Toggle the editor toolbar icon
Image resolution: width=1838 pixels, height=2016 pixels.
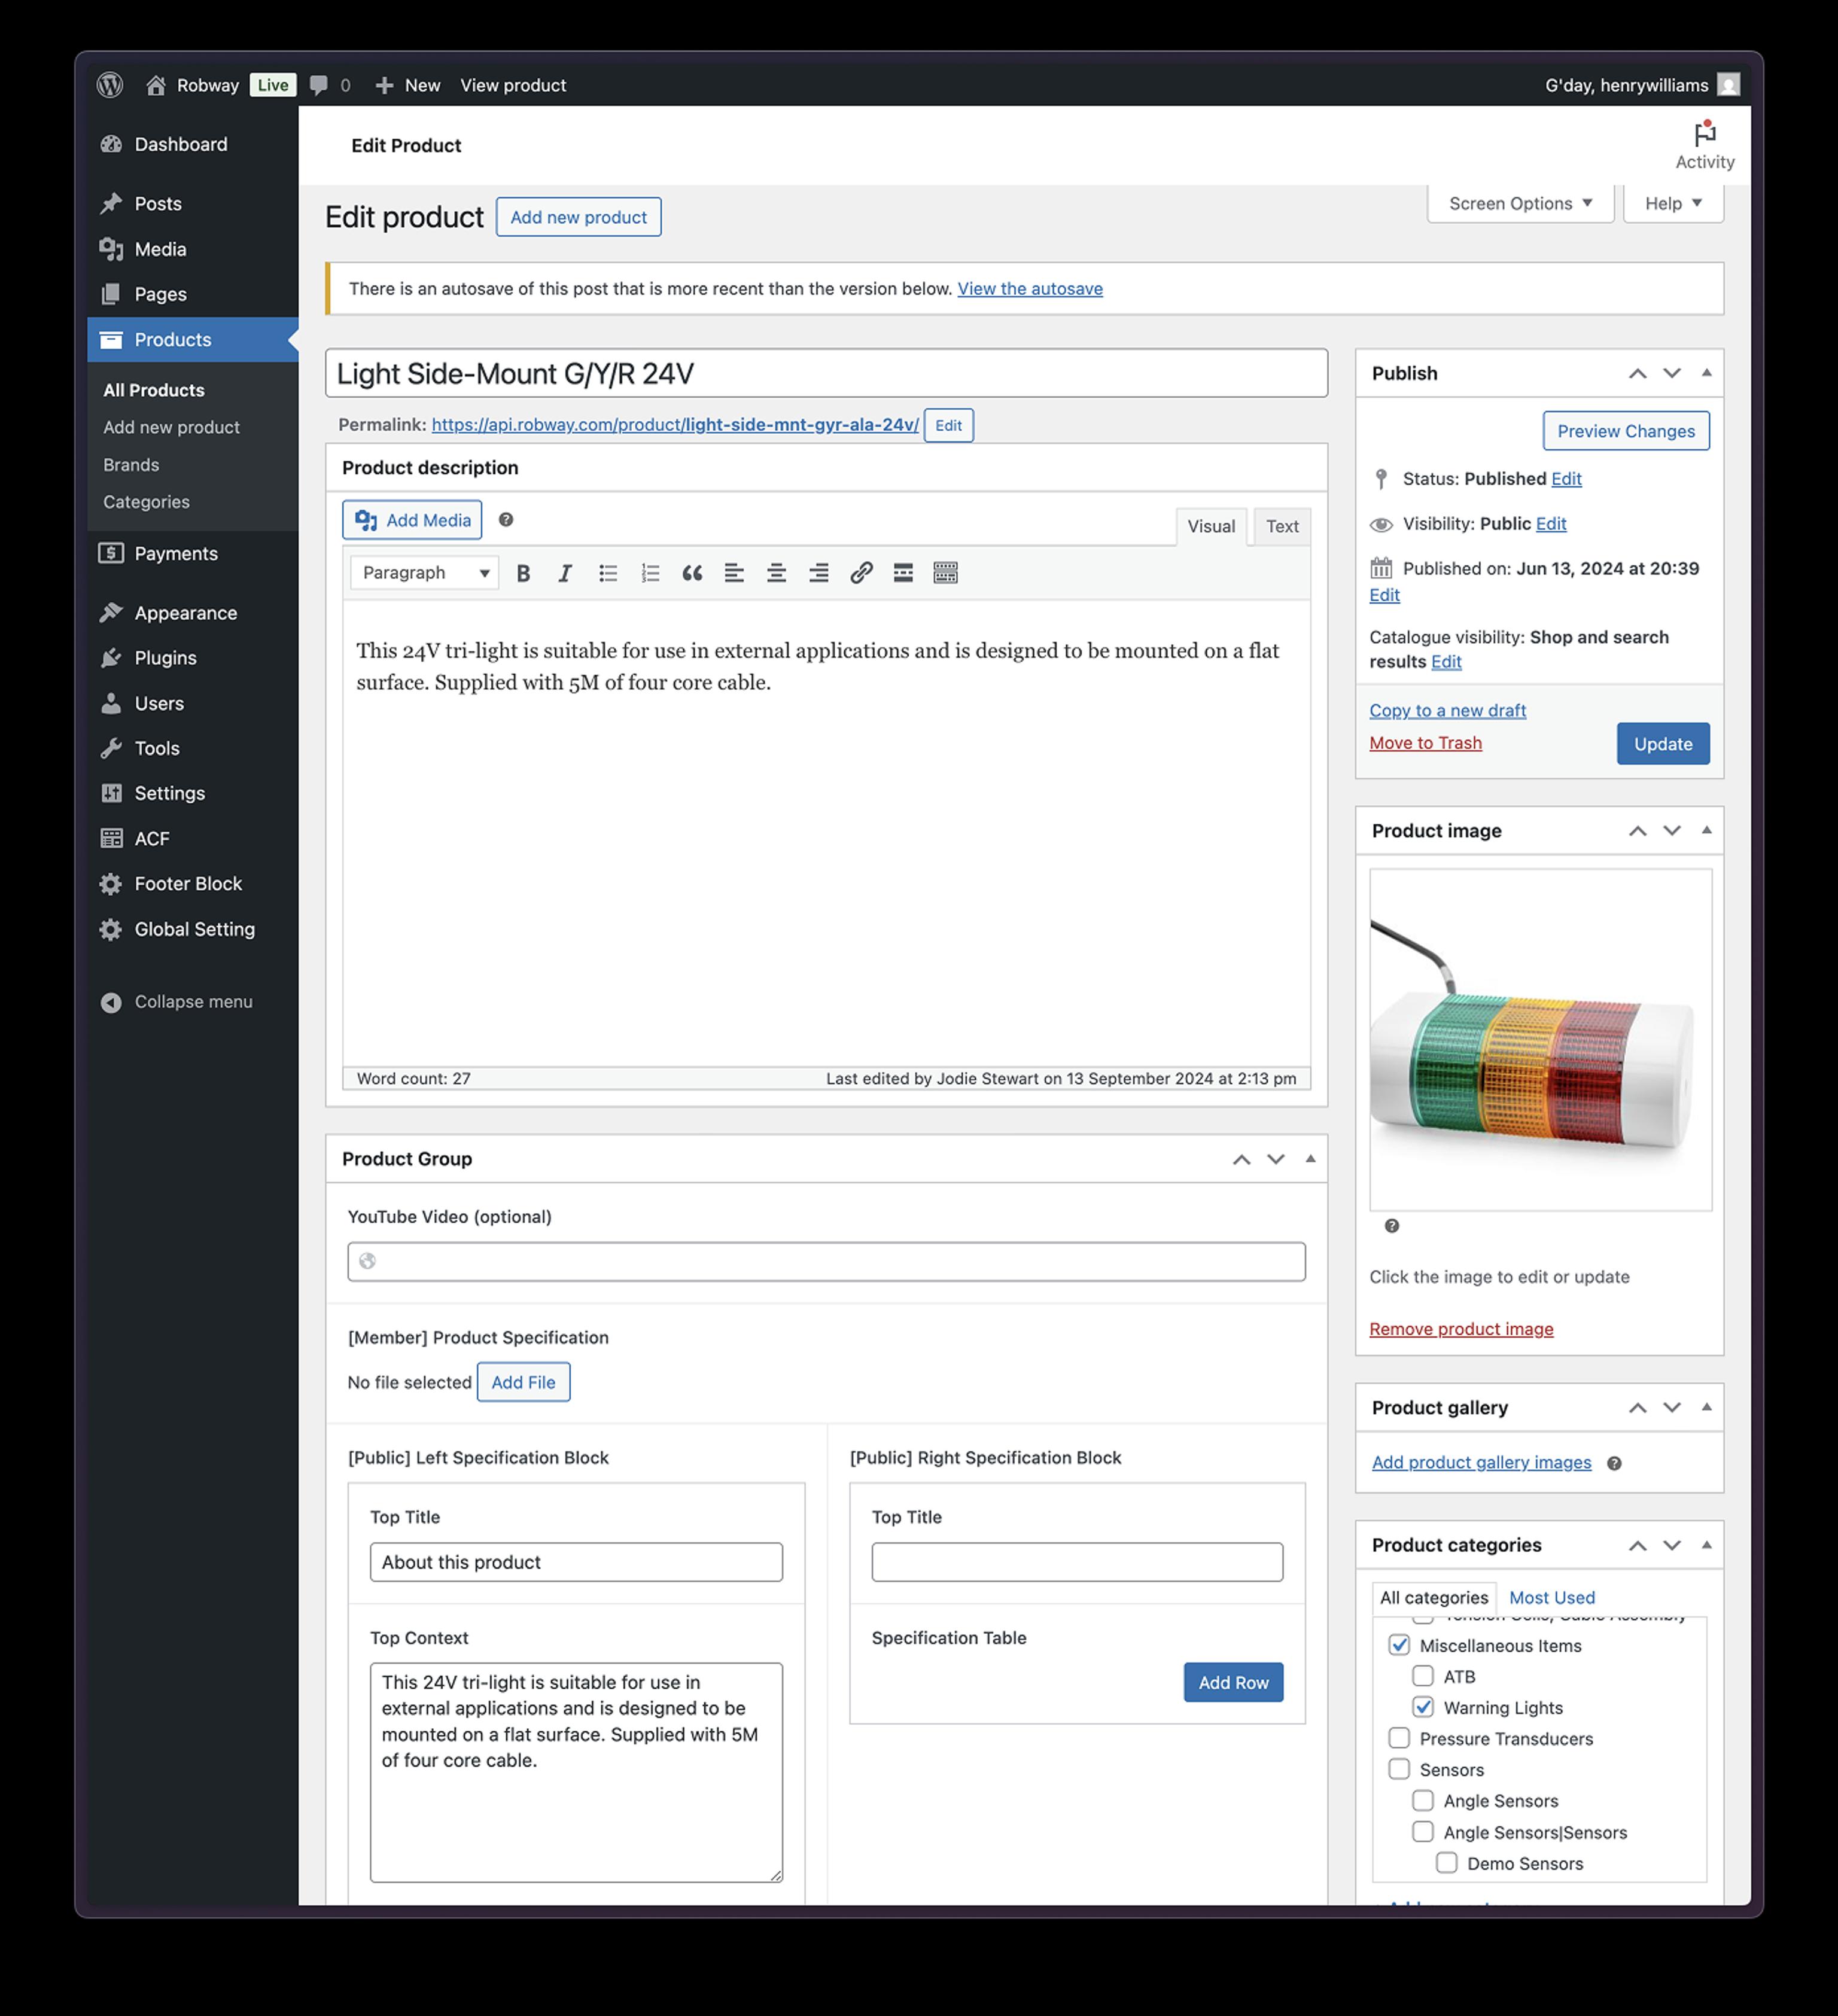[x=945, y=573]
